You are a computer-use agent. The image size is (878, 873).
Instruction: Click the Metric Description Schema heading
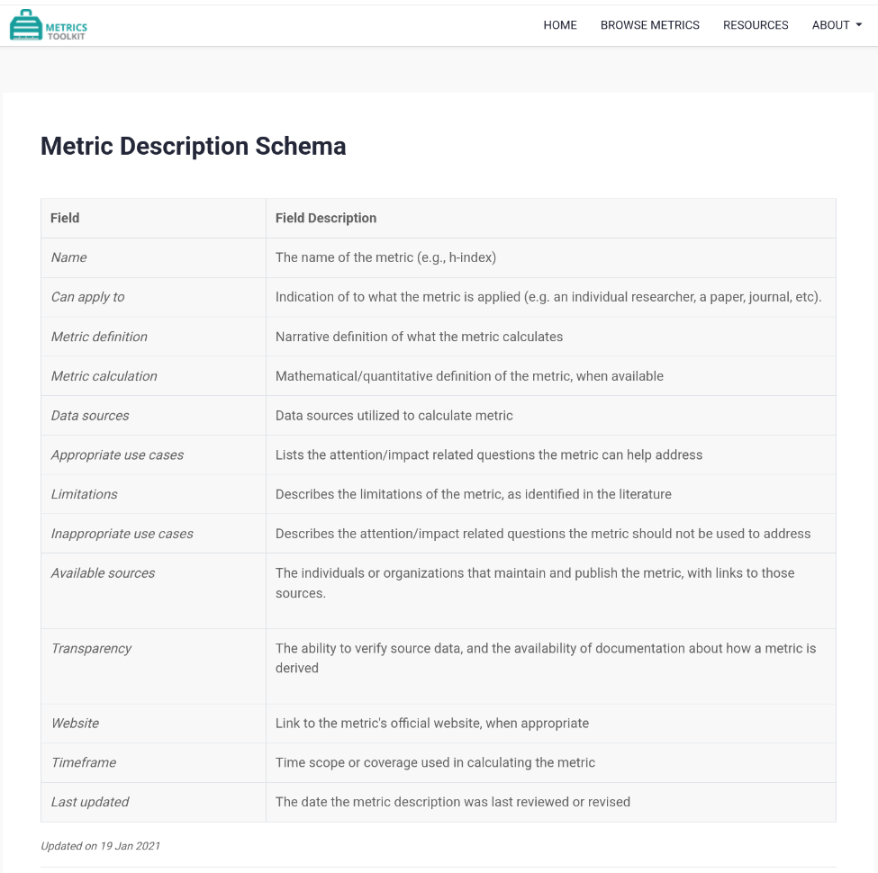pos(194,147)
